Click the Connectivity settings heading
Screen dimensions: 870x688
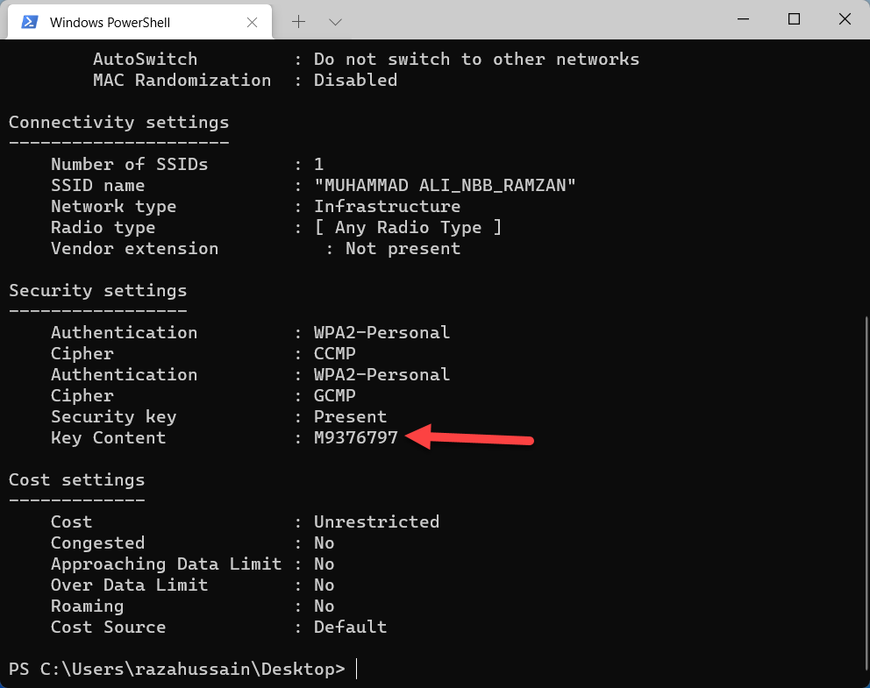click(x=119, y=122)
